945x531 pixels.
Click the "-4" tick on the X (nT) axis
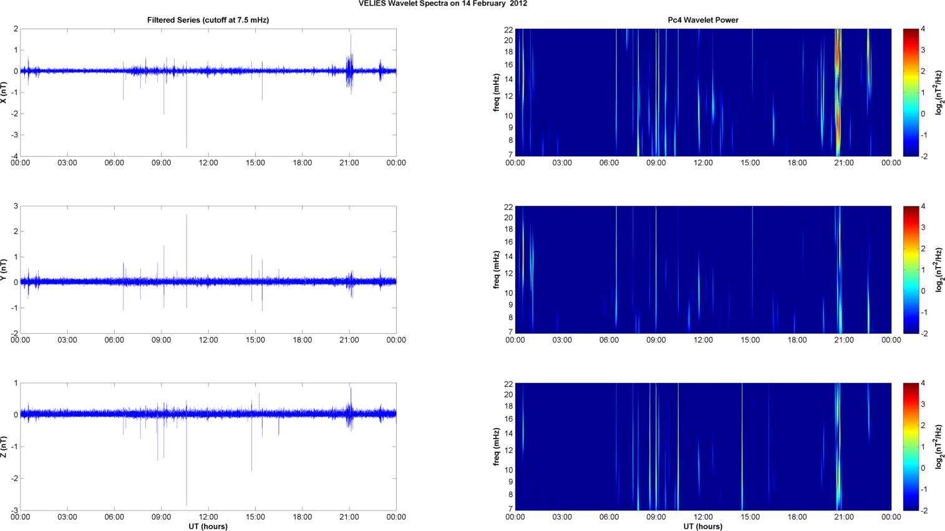[x=14, y=156]
